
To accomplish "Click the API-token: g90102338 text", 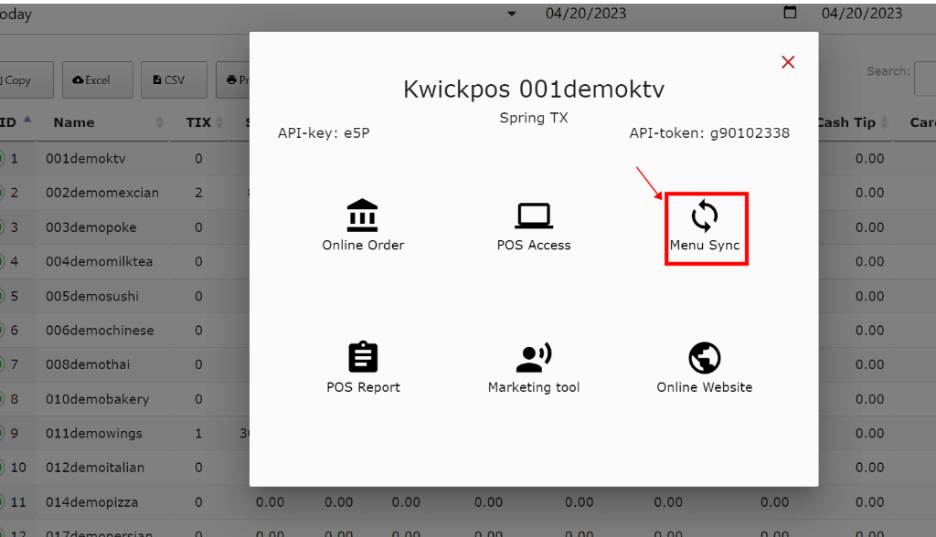I will pyautogui.click(x=709, y=133).
